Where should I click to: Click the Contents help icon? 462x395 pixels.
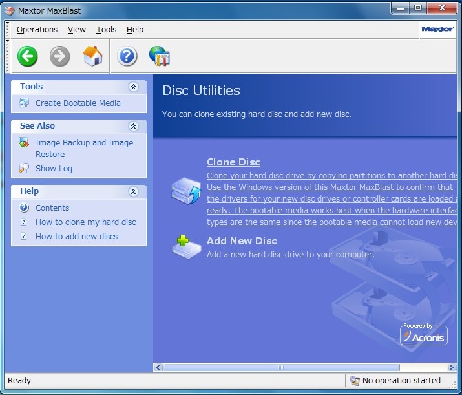[24, 208]
